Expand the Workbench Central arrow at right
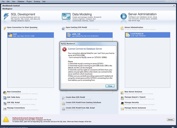Image resolution: width=177 pixels, height=128 pixels. [x=174, y=6]
